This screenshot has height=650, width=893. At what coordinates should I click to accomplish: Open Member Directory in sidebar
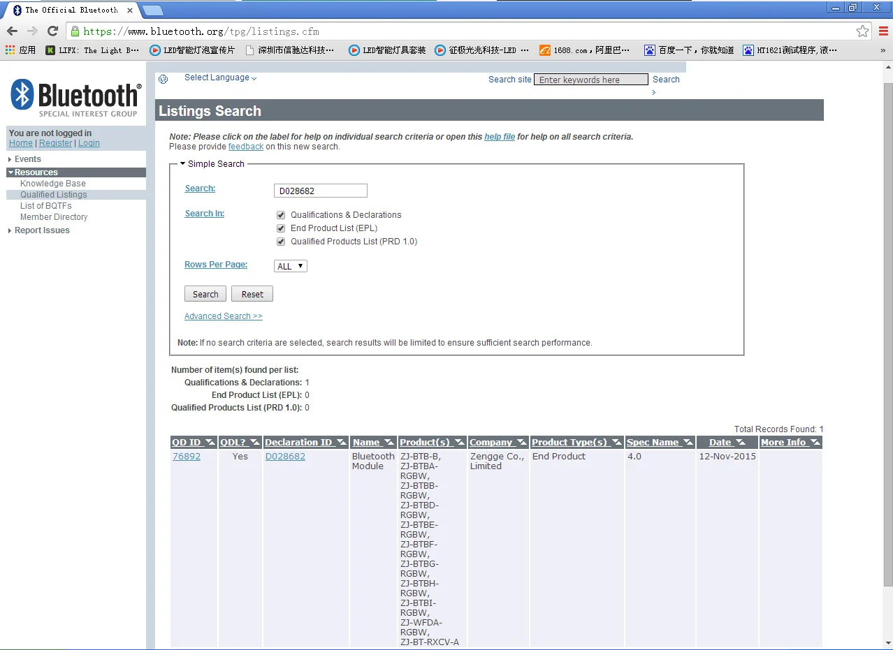54,217
